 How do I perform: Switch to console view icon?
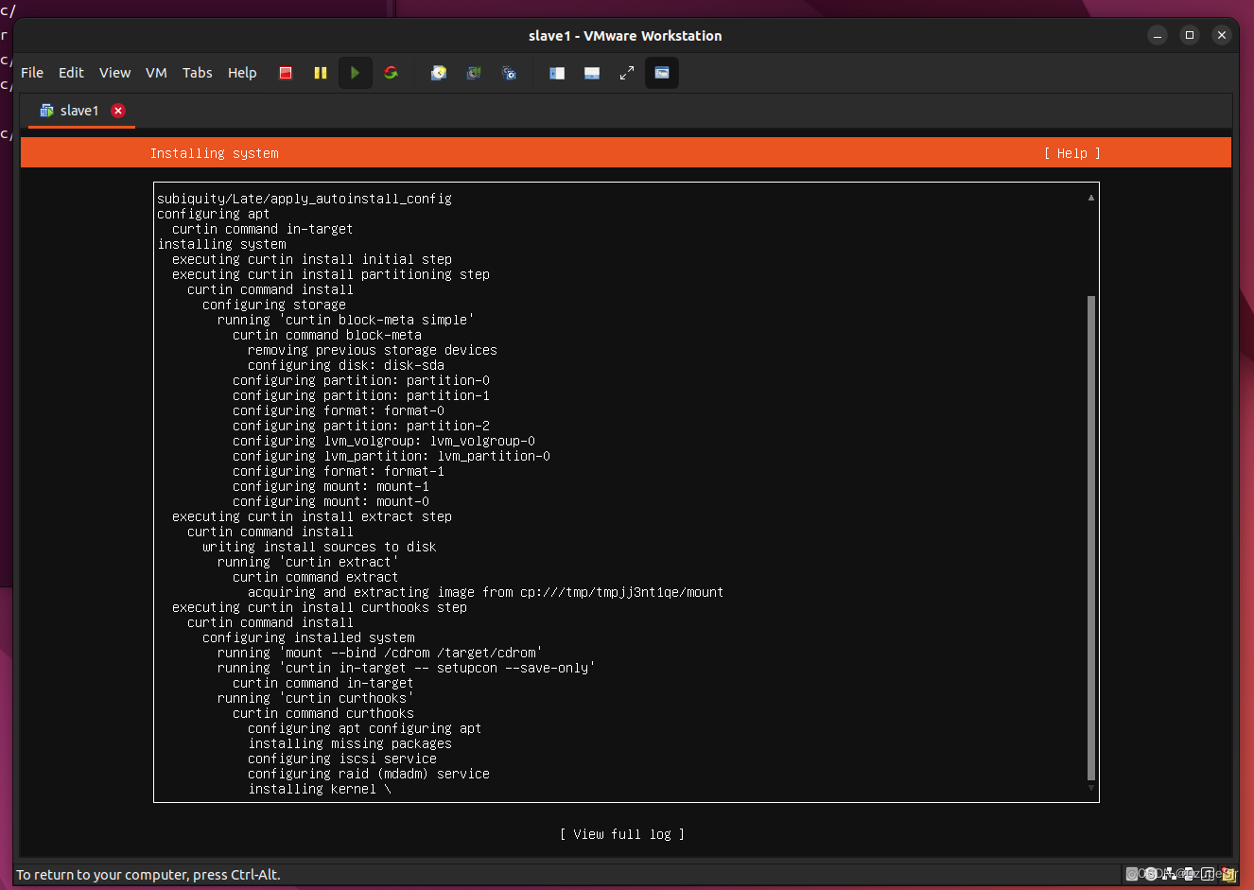pyautogui.click(x=662, y=73)
